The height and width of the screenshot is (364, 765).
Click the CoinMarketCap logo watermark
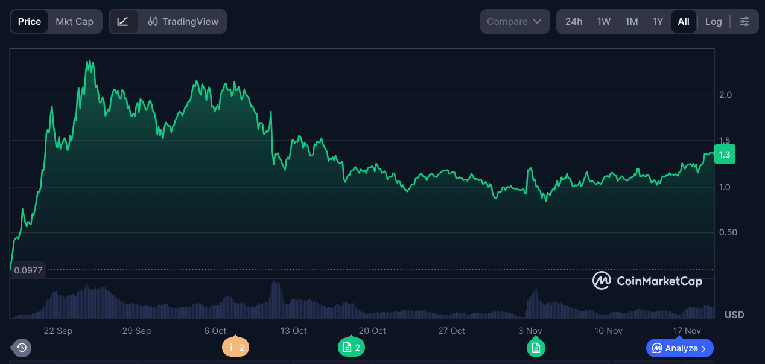click(647, 281)
